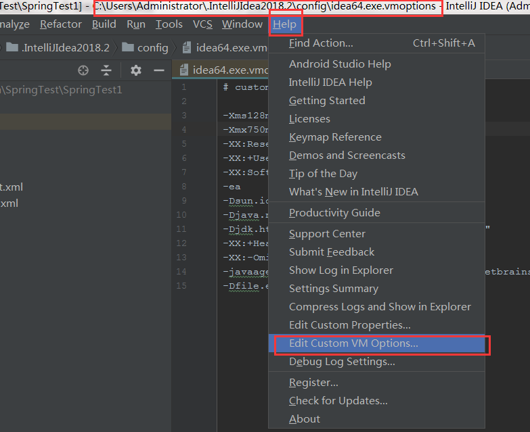Open Licenses from Help menu

[x=376, y=119]
